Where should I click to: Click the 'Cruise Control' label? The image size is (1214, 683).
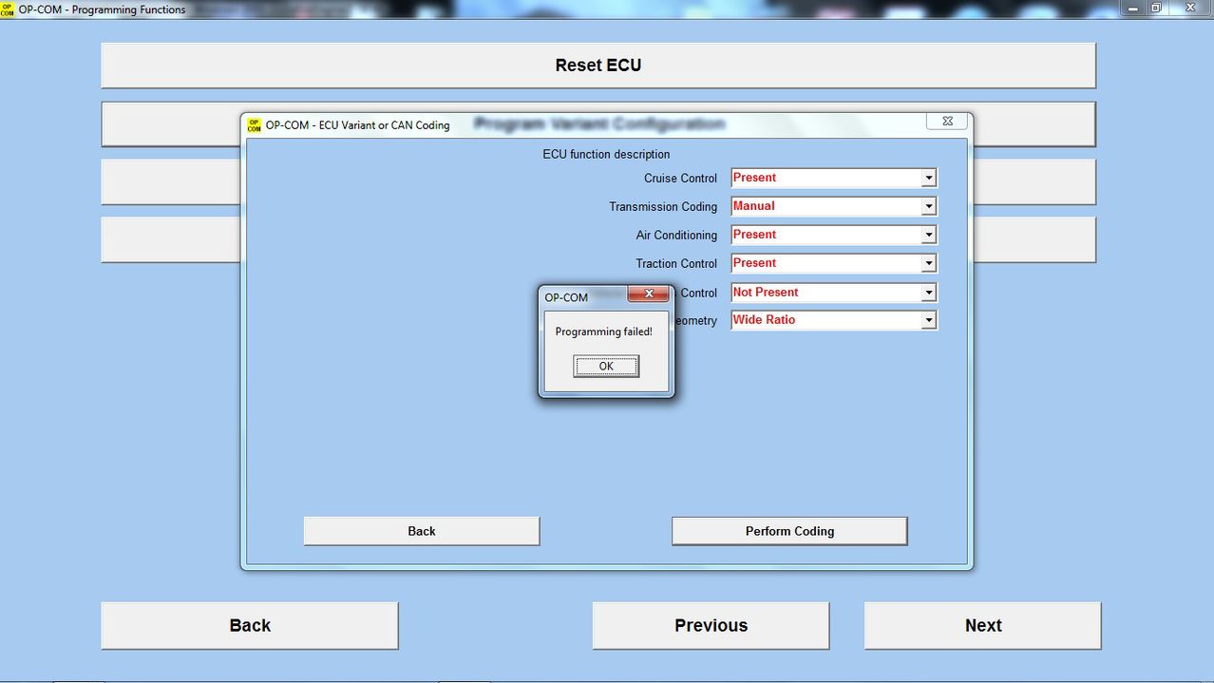[x=680, y=178]
